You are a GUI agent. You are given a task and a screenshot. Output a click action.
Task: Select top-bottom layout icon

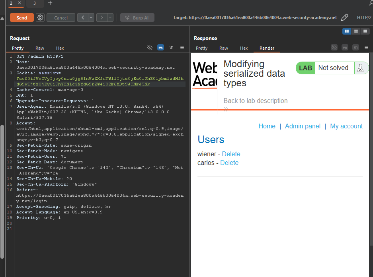pyautogui.click(x=356, y=31)
